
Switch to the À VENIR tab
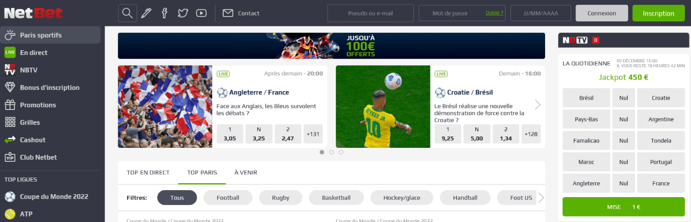point(246,173)
